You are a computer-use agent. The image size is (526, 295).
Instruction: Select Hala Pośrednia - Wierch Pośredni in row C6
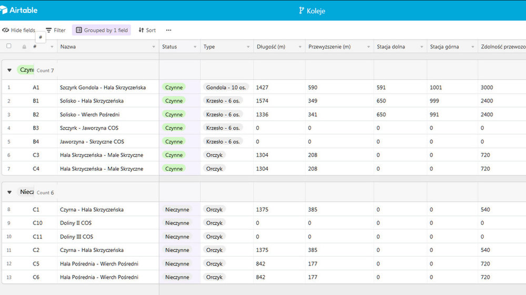pos(108,277)
